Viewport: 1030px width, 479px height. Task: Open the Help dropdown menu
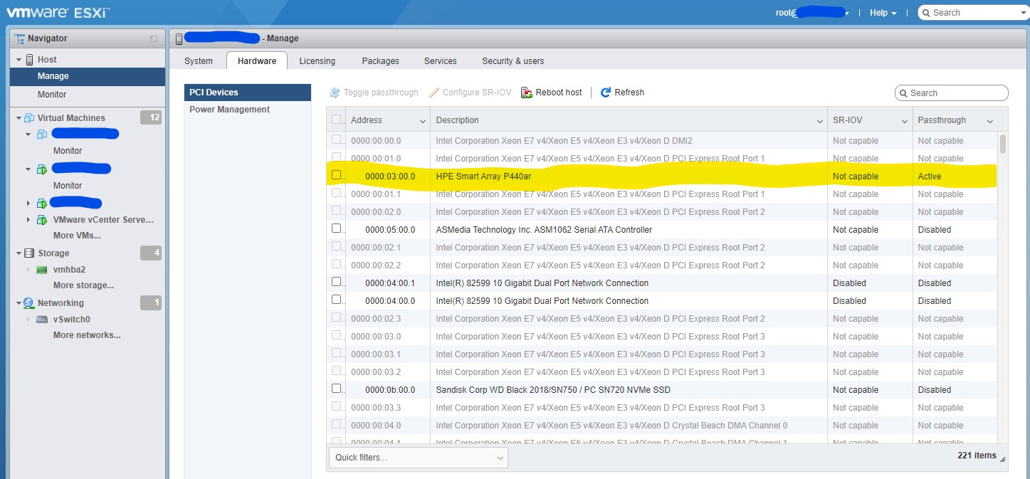click(x=883, y=13)
